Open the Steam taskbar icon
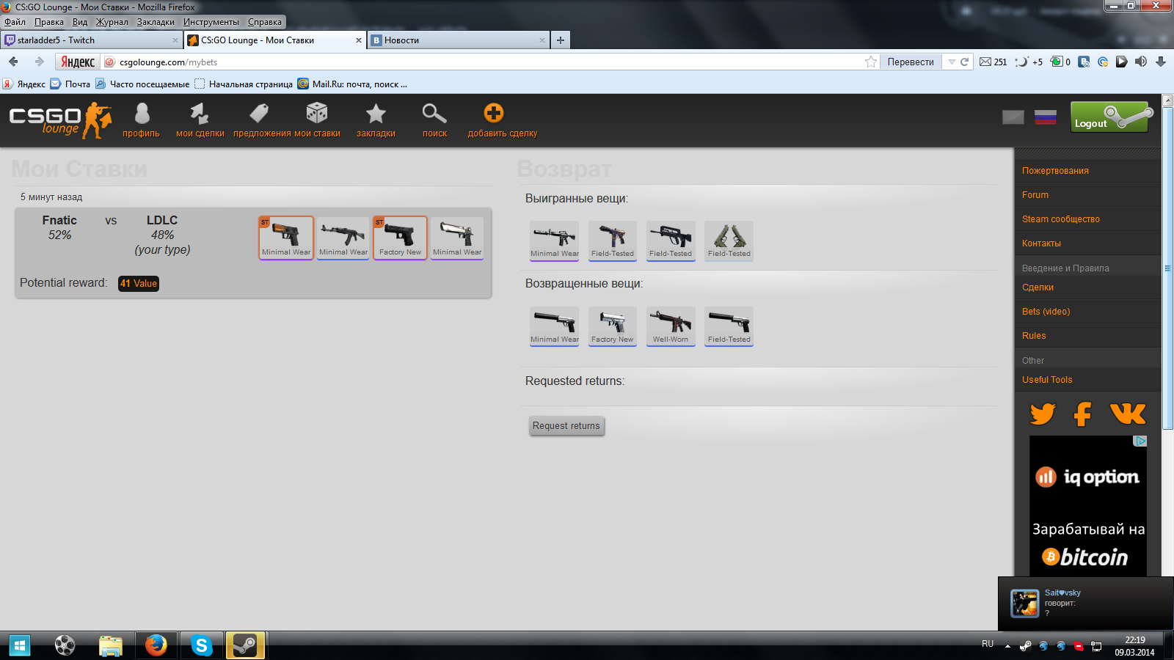The height and width of the screenshot is (660, 1174). [x=244, y=645]
